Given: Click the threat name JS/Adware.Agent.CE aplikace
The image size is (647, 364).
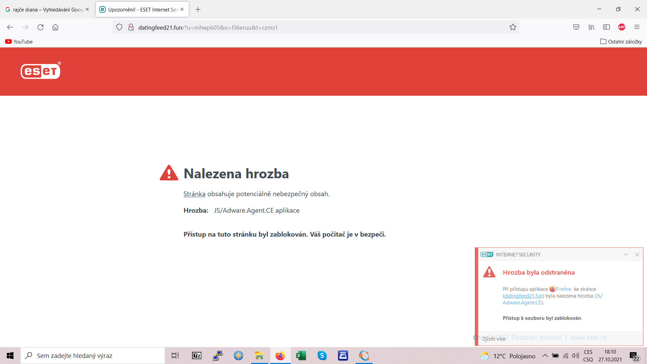Looking at the screenshot, I should (257, 210).
